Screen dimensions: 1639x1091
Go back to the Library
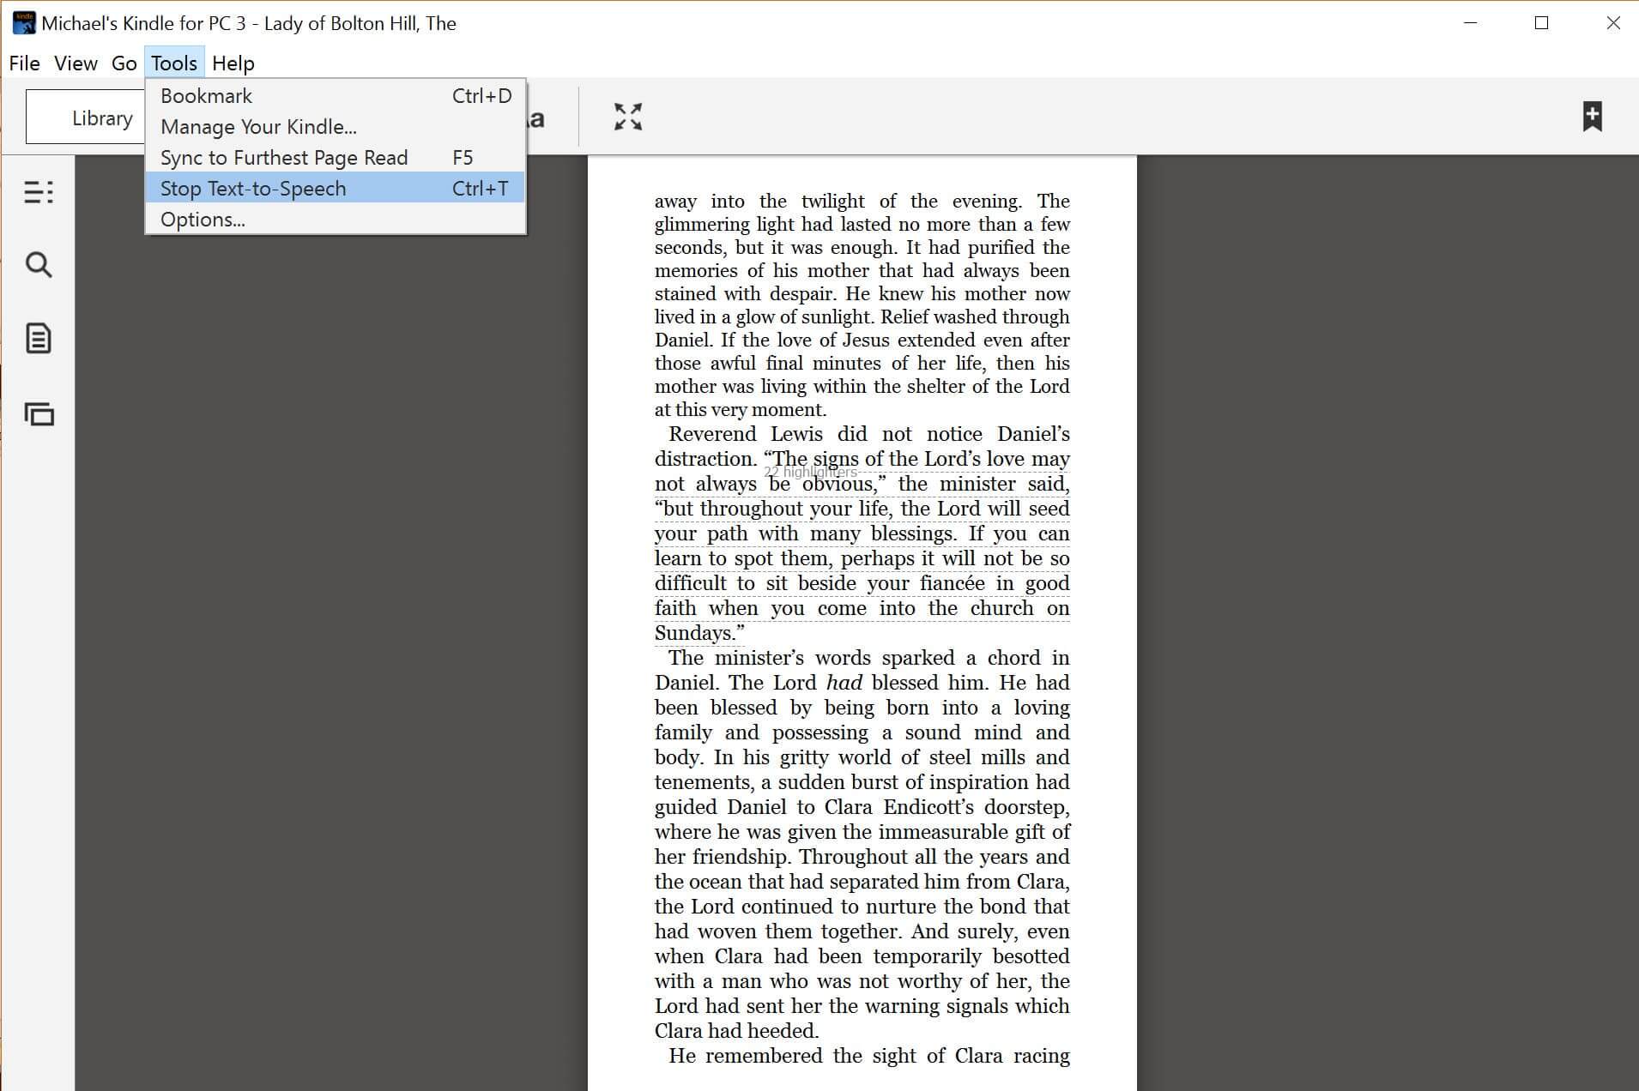point(86,118)
